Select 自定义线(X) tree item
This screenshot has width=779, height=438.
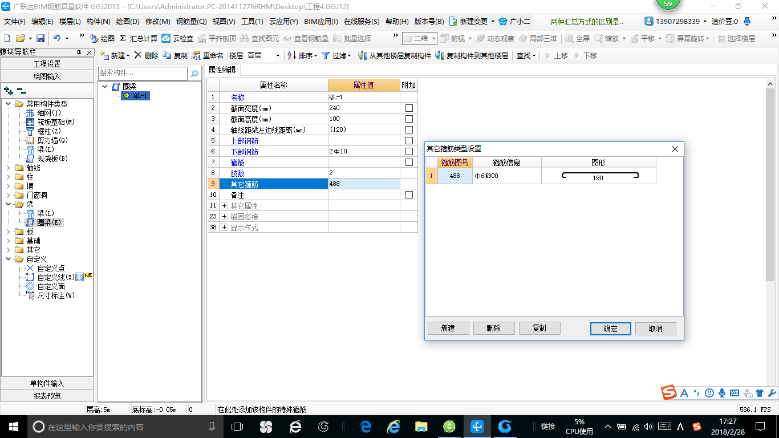(x=50, y=277)
